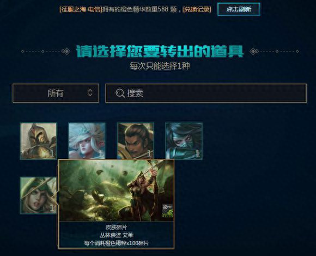This screenshot has height=256, width=316.
Task: Click the 请选择您要转出的道具 heading
Action: [x=160, y=51]
